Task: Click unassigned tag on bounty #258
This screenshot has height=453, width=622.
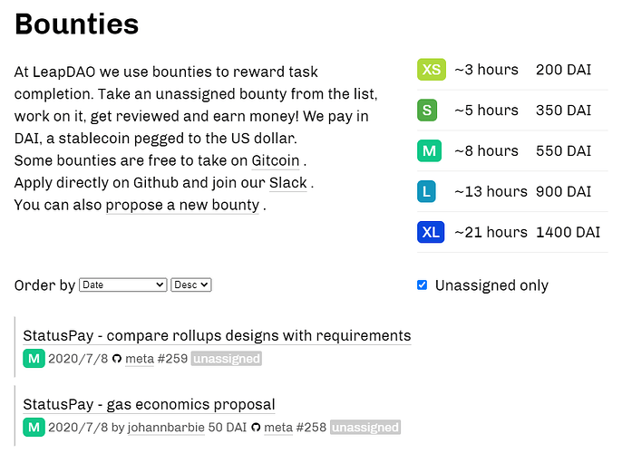Action: [365, 428]
